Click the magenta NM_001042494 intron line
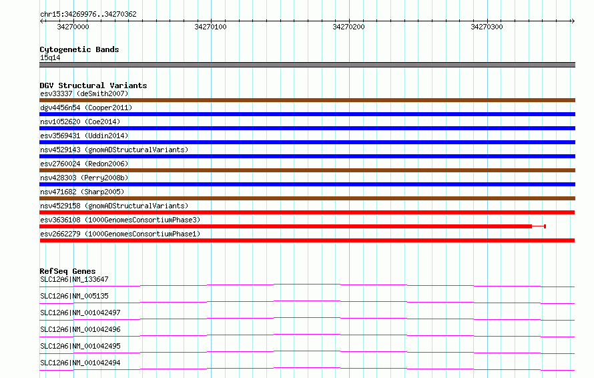The image size is (594, 378). 307,368
